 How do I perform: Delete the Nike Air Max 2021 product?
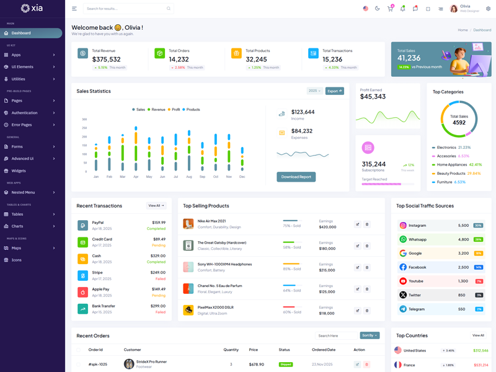(x=366, y=224)
